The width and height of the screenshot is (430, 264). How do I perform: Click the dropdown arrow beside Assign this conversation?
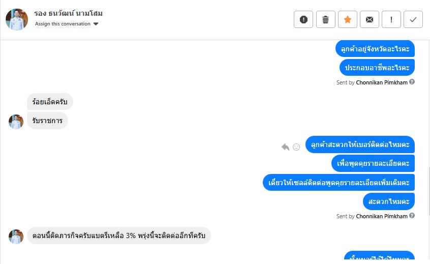click(x=96, y=24)
